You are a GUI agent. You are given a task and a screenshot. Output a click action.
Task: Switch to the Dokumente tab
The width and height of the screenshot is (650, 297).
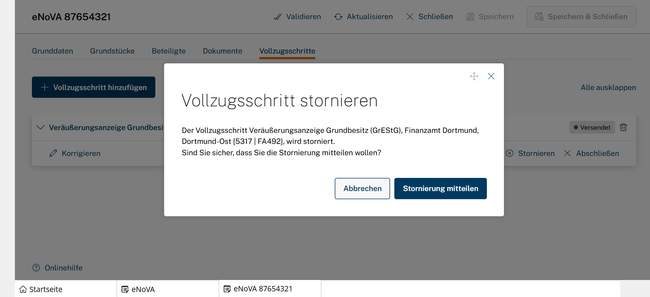(x=222, y=51)
